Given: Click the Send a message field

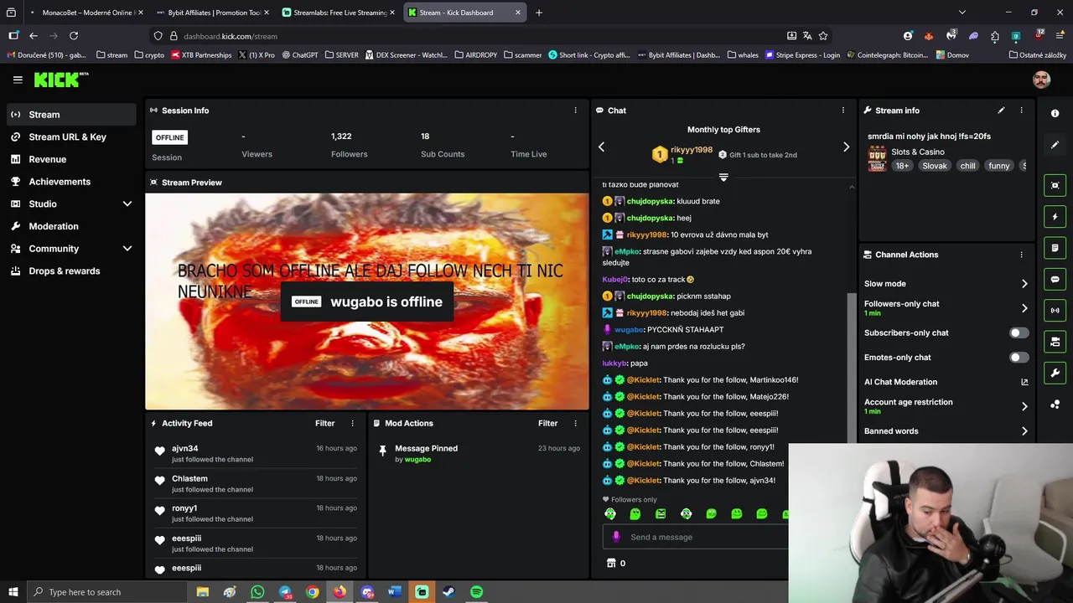Looking at the screenshot, I should pyautogui.click(x=696, y=537).
